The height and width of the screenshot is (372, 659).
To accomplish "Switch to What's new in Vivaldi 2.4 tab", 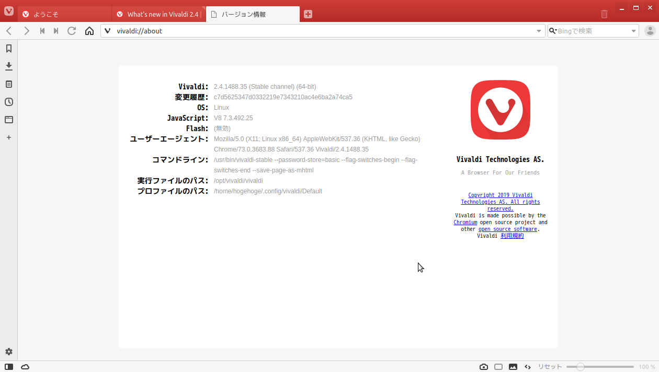I will click(159, 14).
